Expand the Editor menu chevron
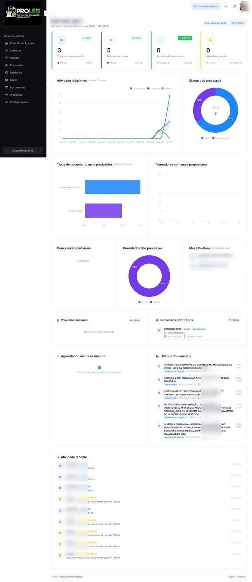Viewport: 252px width, 582px height. (x=41, y=80)
